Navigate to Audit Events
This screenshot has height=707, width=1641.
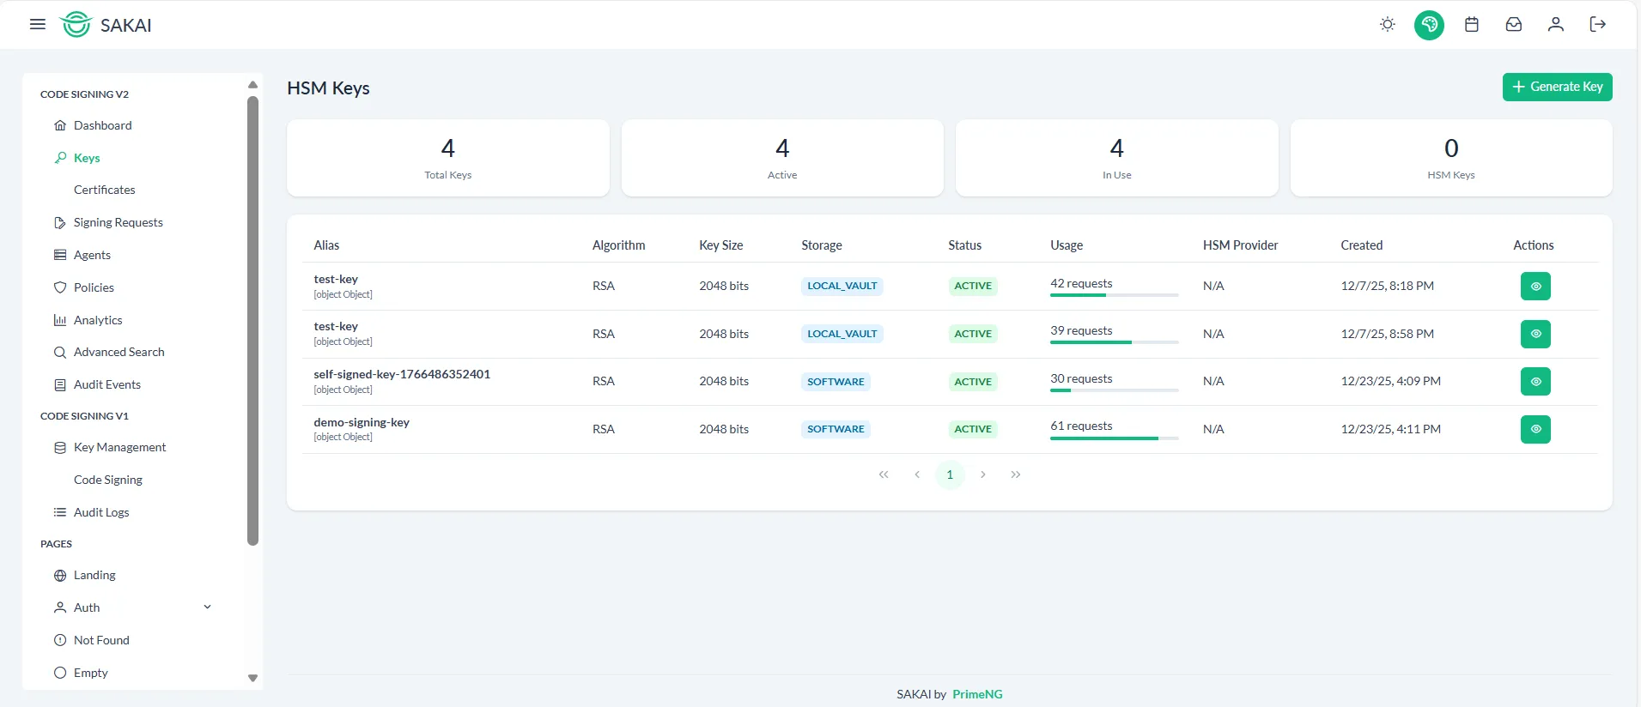coord(106,384)
